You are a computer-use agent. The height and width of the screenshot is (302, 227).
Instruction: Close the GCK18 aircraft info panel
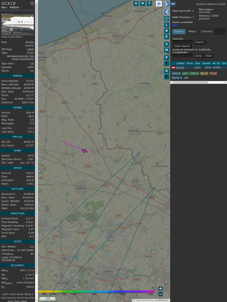point(32,3)
